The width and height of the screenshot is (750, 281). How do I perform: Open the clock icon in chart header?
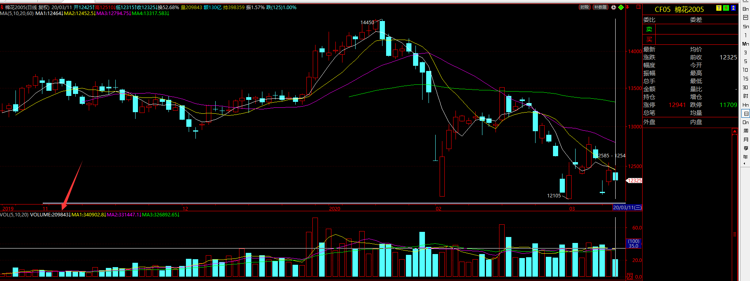click(x=614, y=7)
